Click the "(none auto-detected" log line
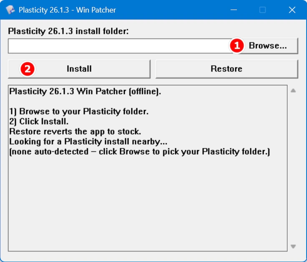This screenshot has height=262, width=307. click(140, 152)
